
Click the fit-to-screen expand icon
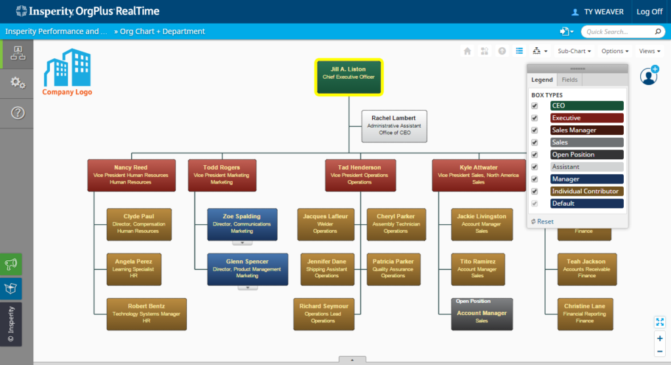659,322
